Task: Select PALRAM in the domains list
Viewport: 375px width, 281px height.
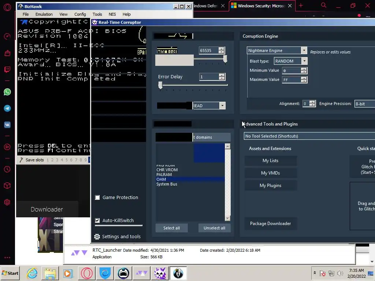Action: 190,175
